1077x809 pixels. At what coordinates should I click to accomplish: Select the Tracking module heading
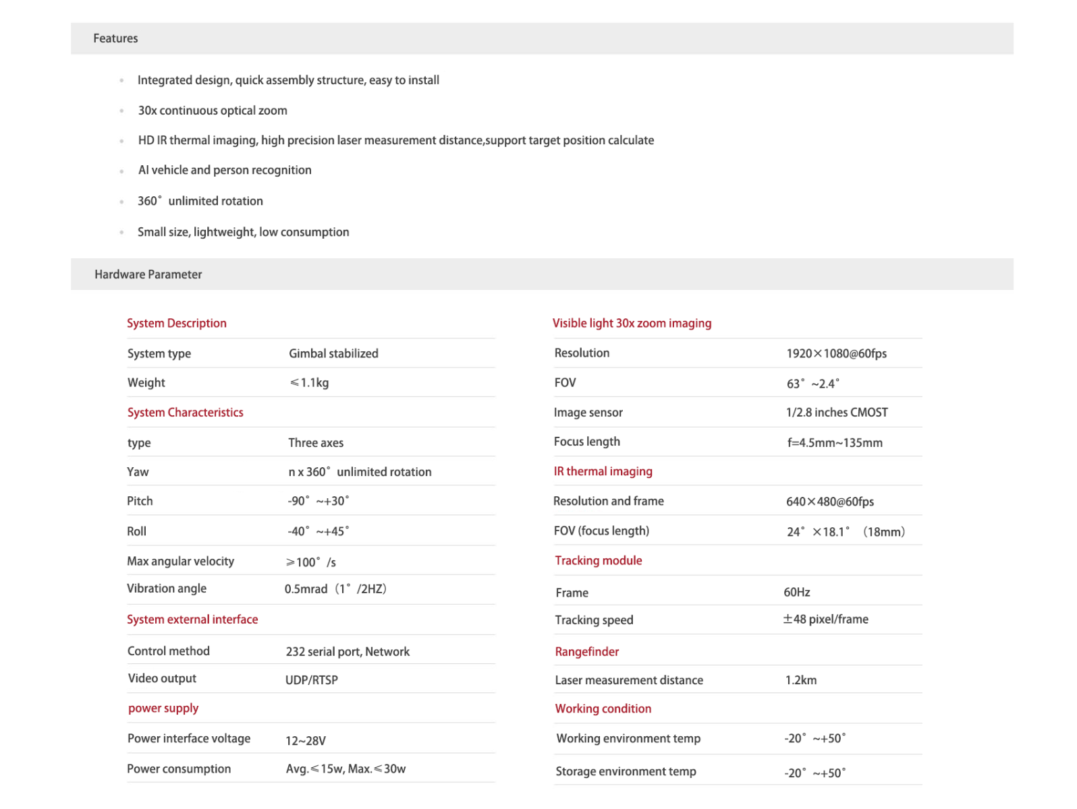(x=598, y=560)
